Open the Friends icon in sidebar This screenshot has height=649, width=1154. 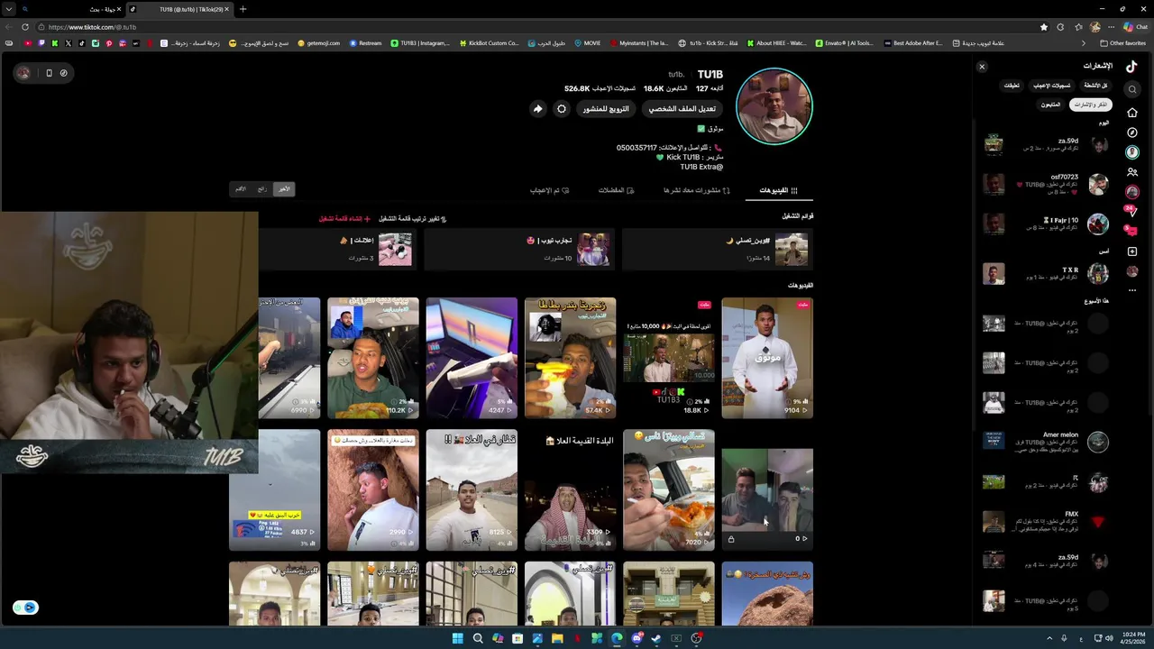(1132, 172)
